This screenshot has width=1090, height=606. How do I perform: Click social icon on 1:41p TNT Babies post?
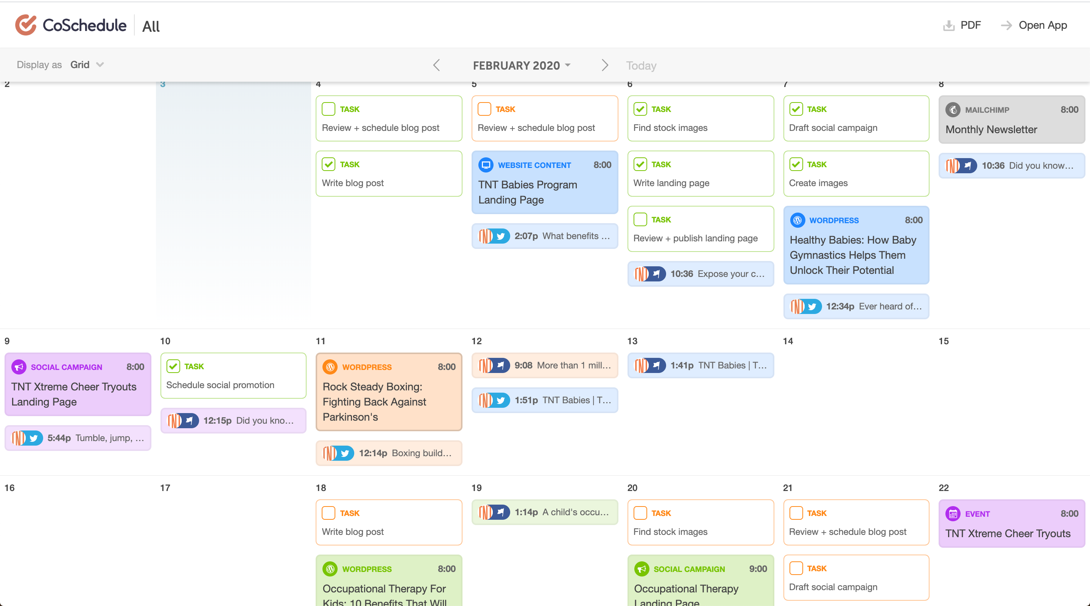click(657, 365)
